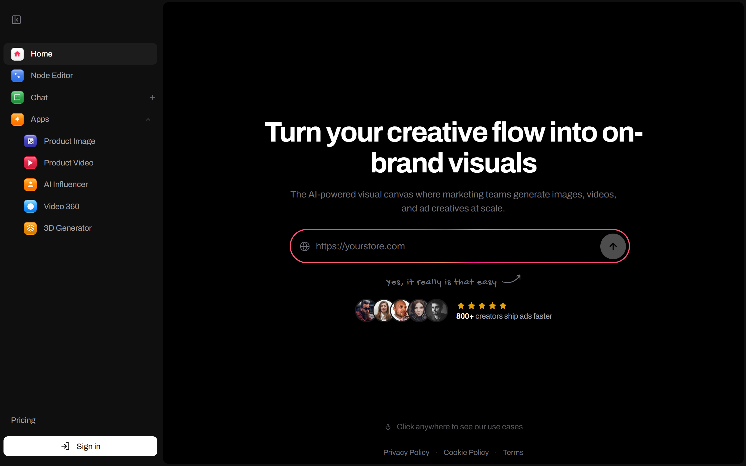Focus the https://yourstore.com input field

(455, 246)
